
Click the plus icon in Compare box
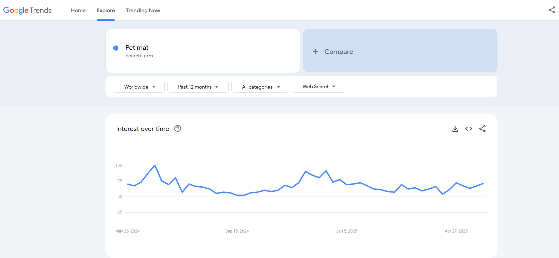[x=315, y=52]
